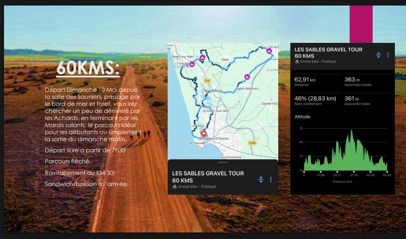This screenshot has height=239, width=406.
Task: Open the three-dot menu under the map
Action: (x=271, y=180)
